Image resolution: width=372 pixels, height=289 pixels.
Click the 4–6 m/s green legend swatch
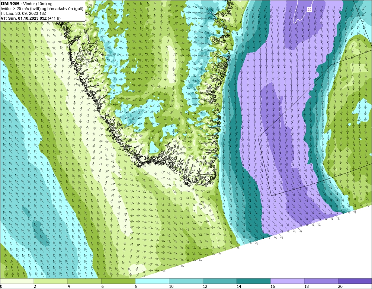pyautogui.click(x=85, y=281)
